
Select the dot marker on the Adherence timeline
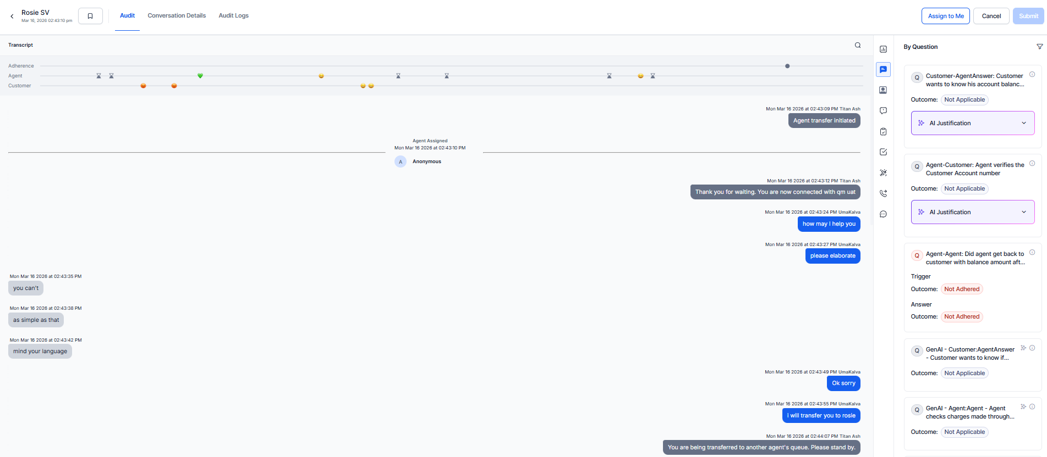[787, 66]
